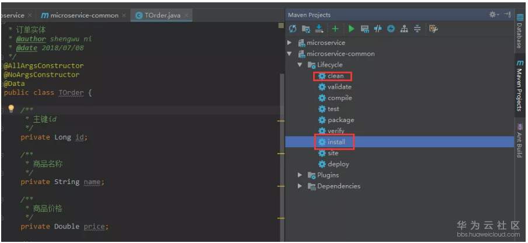Generate sources and update folders icon

click(305, 29)
